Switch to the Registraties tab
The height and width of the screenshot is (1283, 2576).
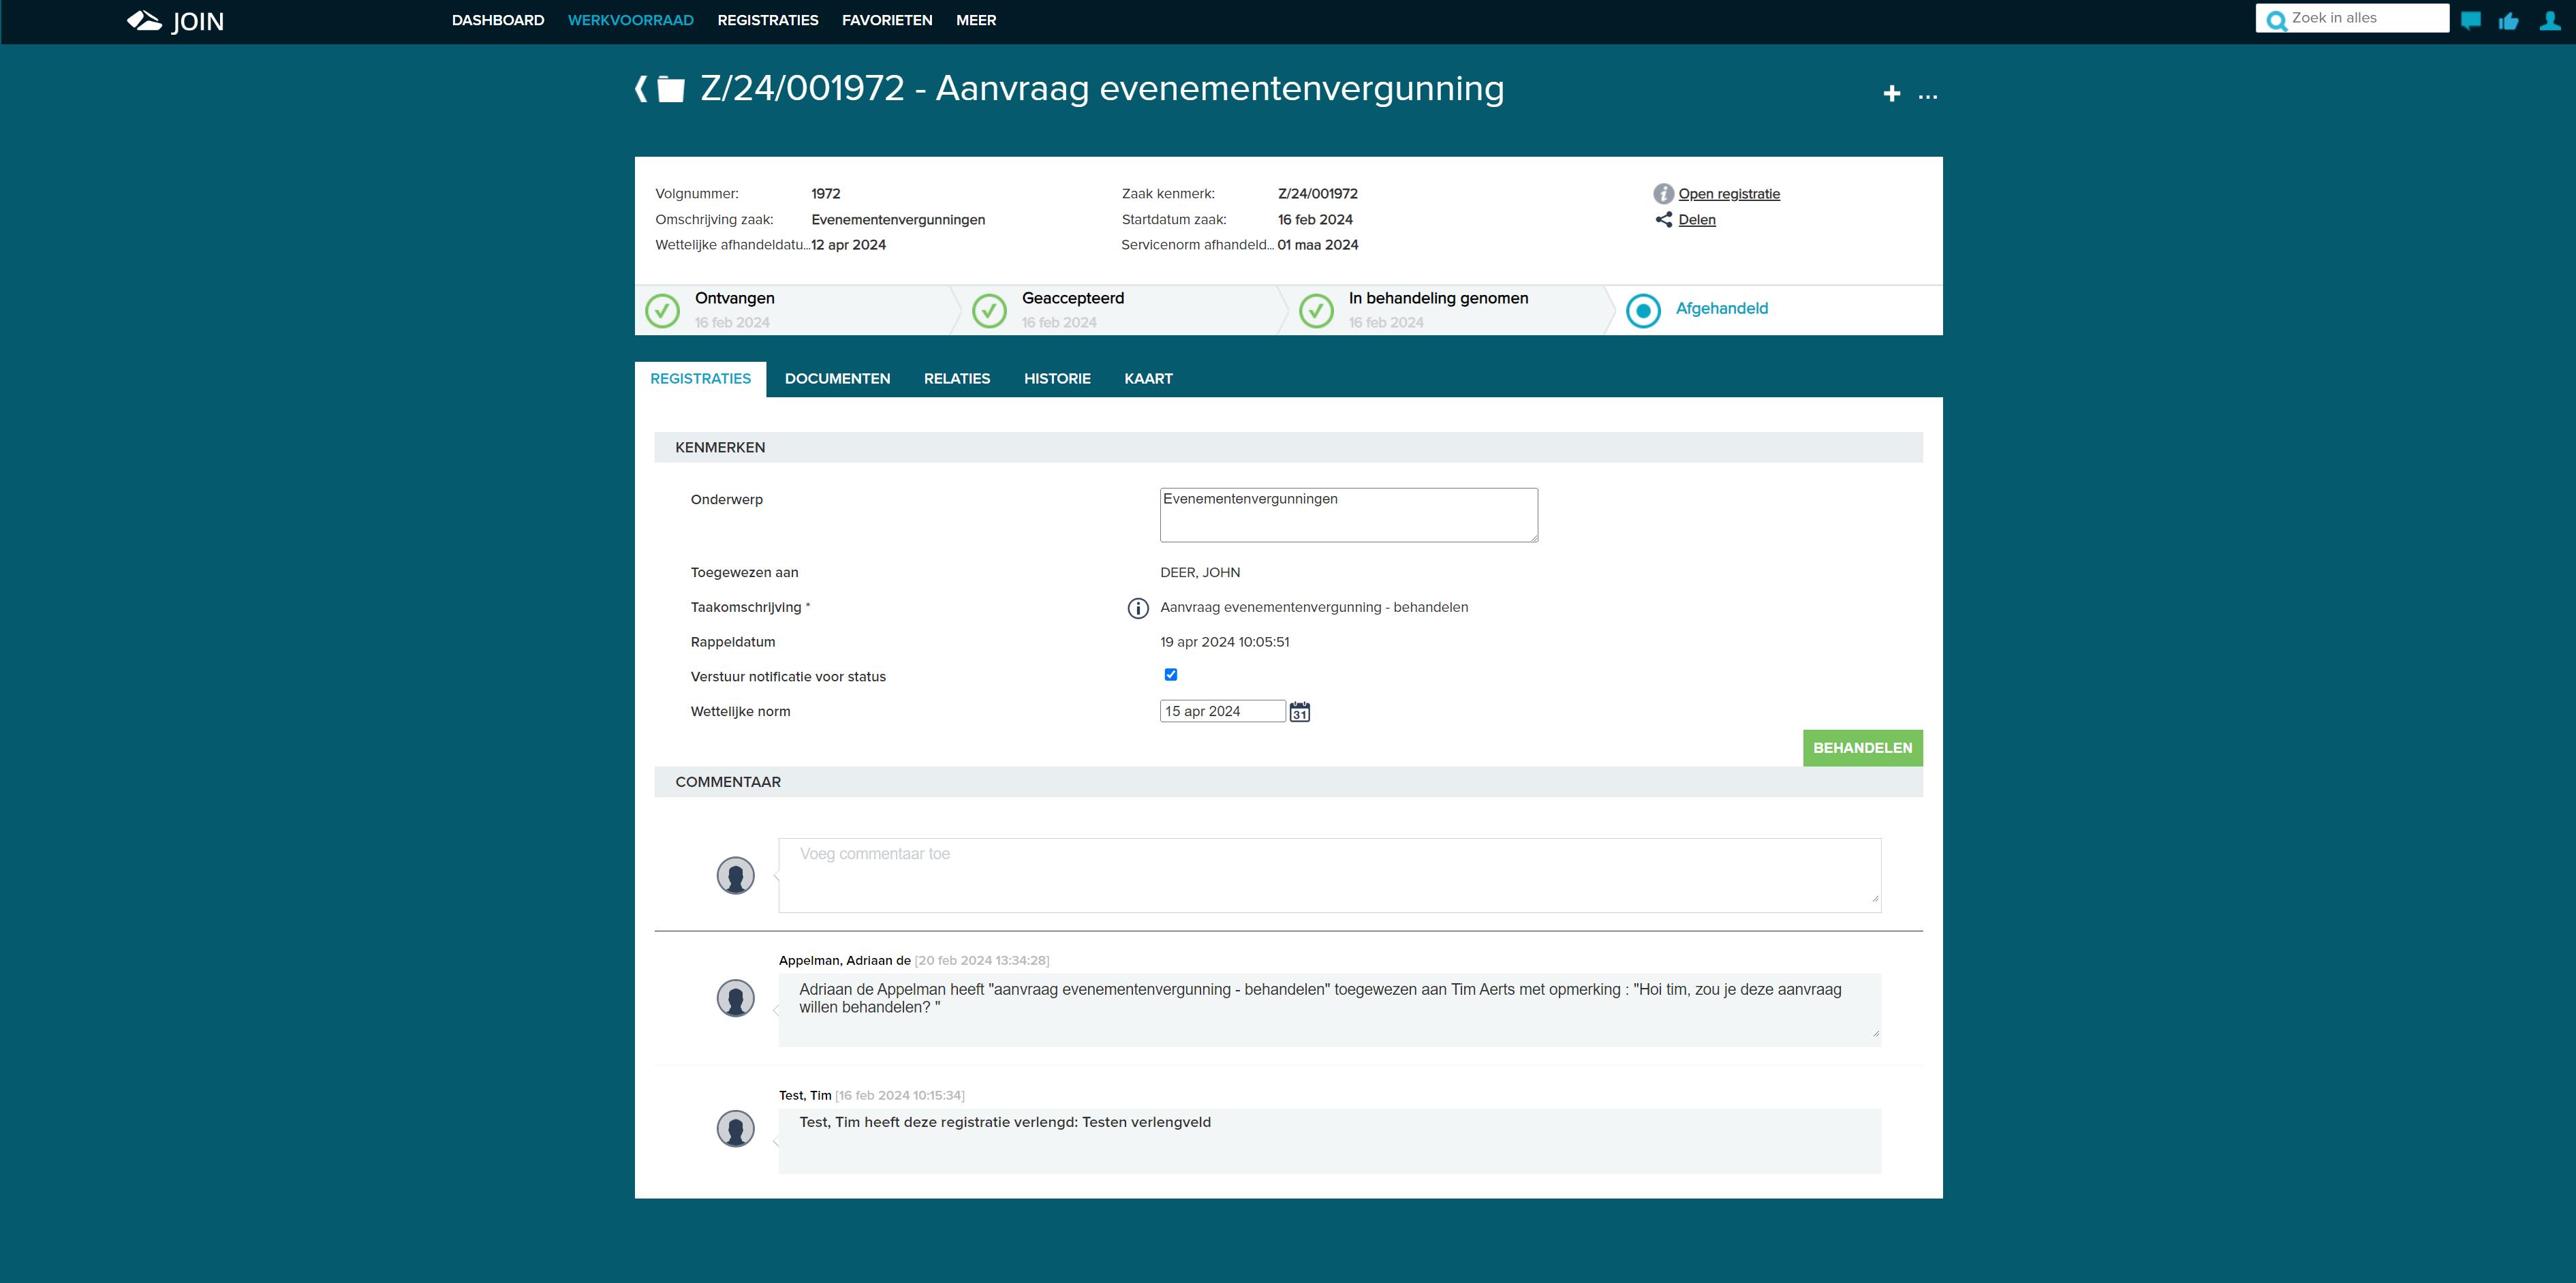pos(700,379)
